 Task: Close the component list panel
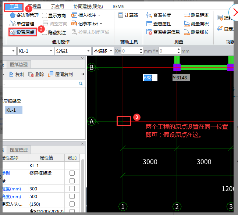click(82, 58)
